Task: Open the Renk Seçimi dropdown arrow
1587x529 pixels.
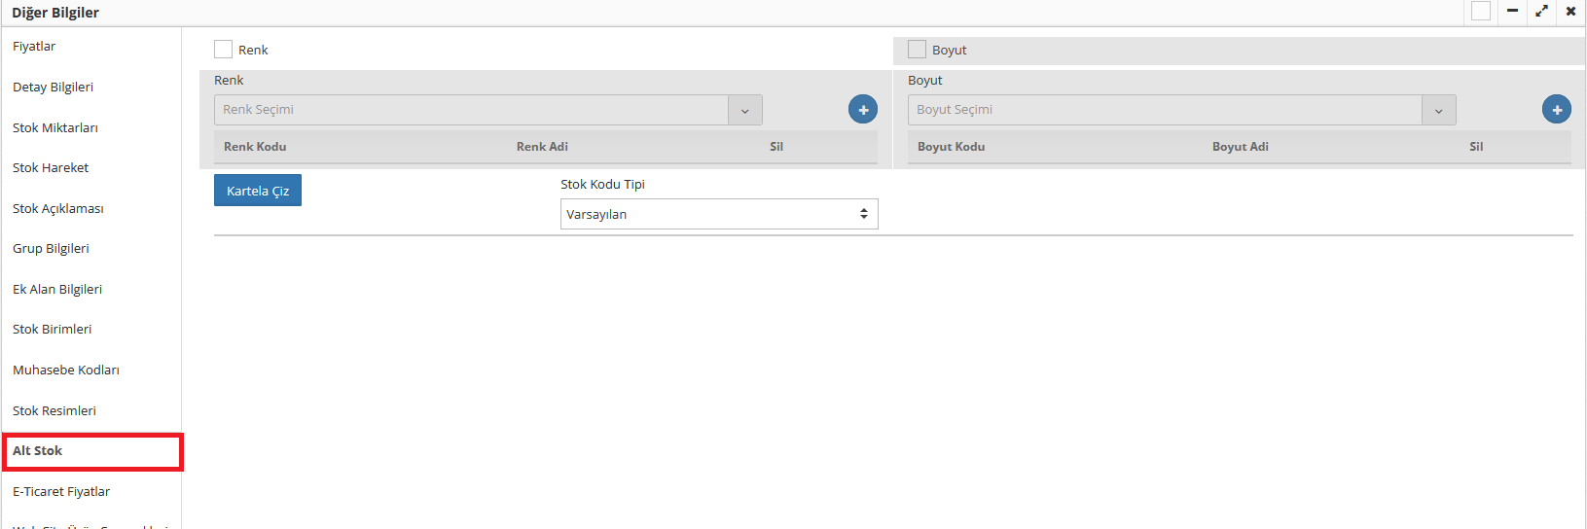Action: click(x=744, y=110)
